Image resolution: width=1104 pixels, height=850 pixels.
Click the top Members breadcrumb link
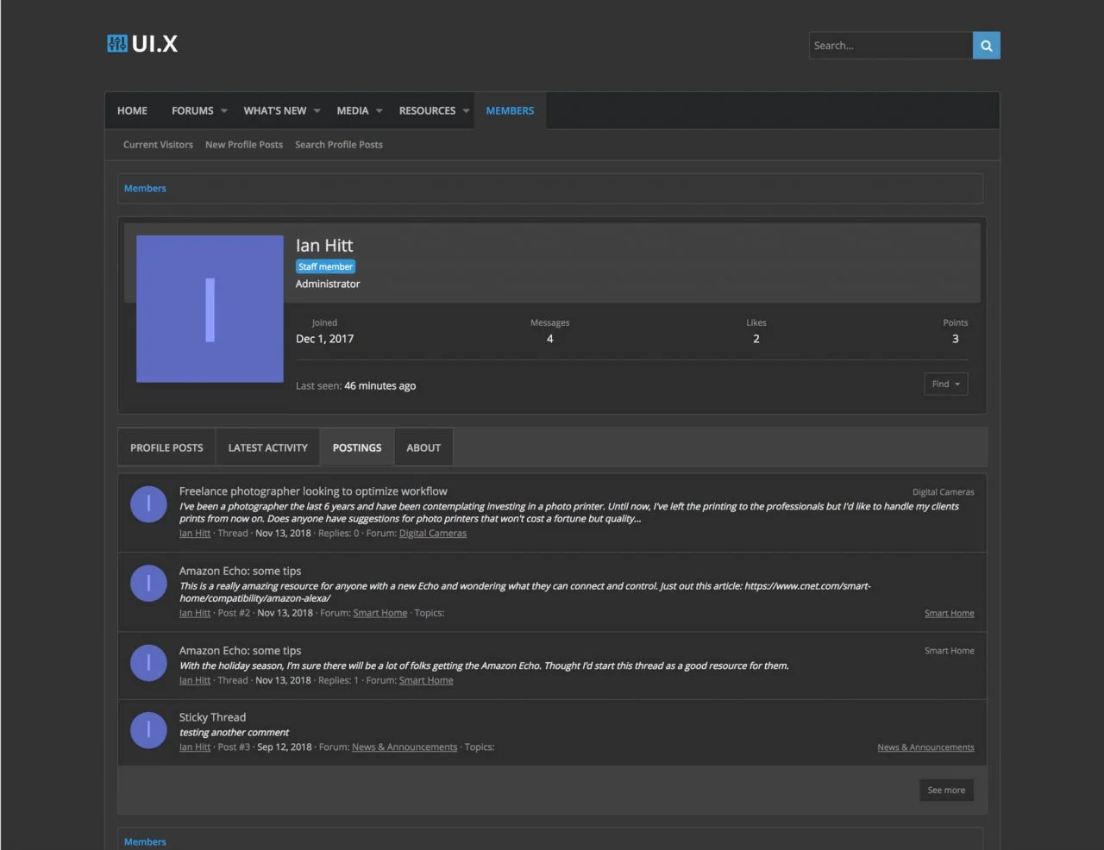(x=145, y=189)
